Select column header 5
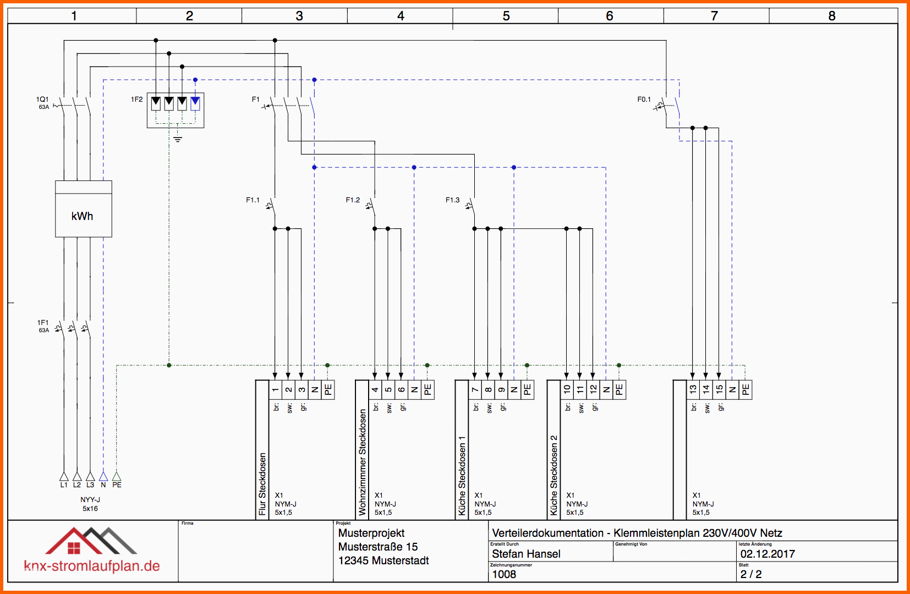The image size is (910, 594). click(x=506, y=16)
